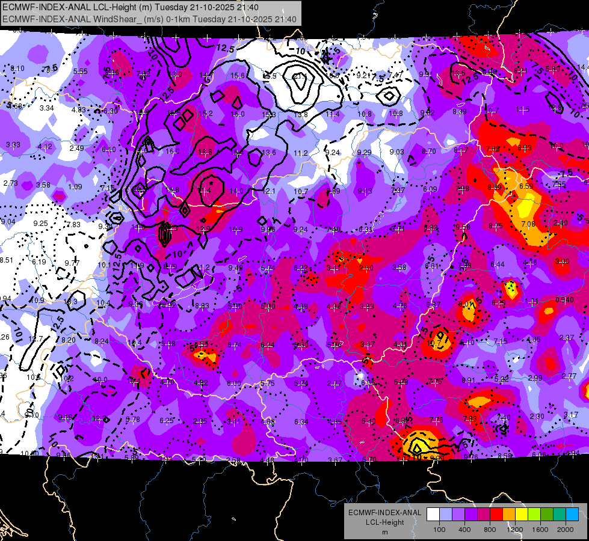Click the legend tick label 100
589x541 pixels.
pos(439,530)
